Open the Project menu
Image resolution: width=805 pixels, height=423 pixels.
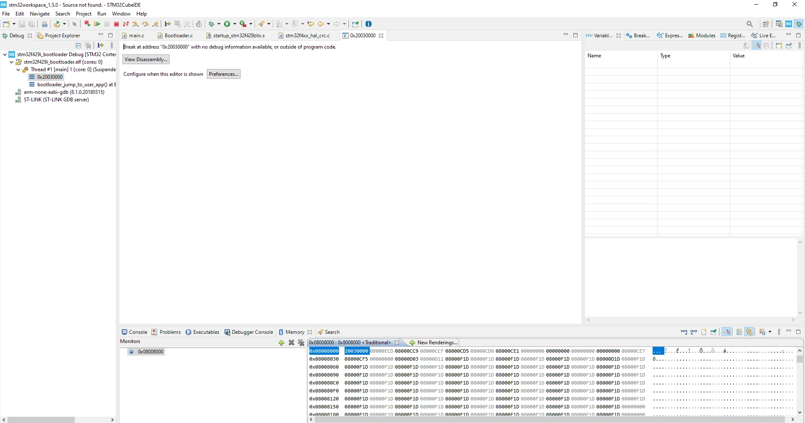coord(84,14)
